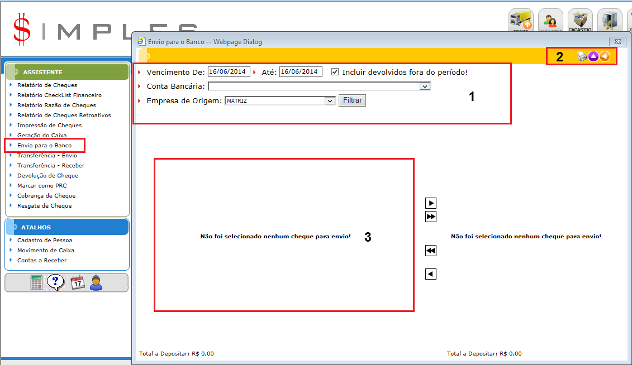The width and height of the screenshot is (632, 365).
Task: Click the yellow truck toolbar icon
Action: tap(521, 21)
